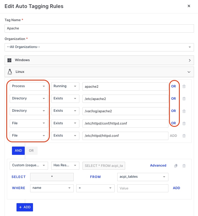Delete the custom osquery rule
198x216 pixels.
184,166
